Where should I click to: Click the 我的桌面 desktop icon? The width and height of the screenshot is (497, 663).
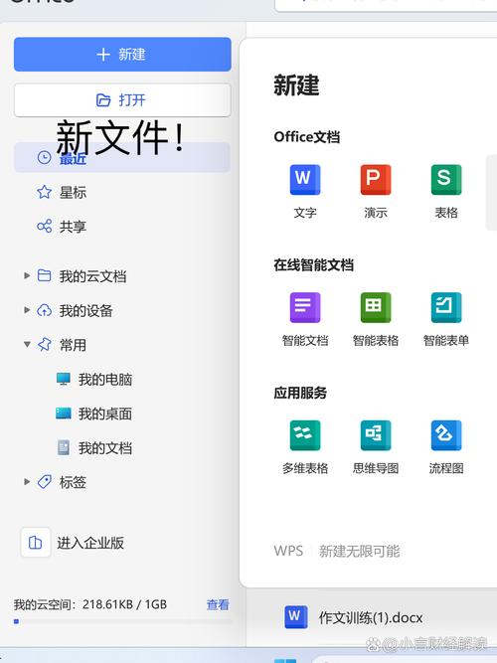pyautogui.click(x=64, y=413)
